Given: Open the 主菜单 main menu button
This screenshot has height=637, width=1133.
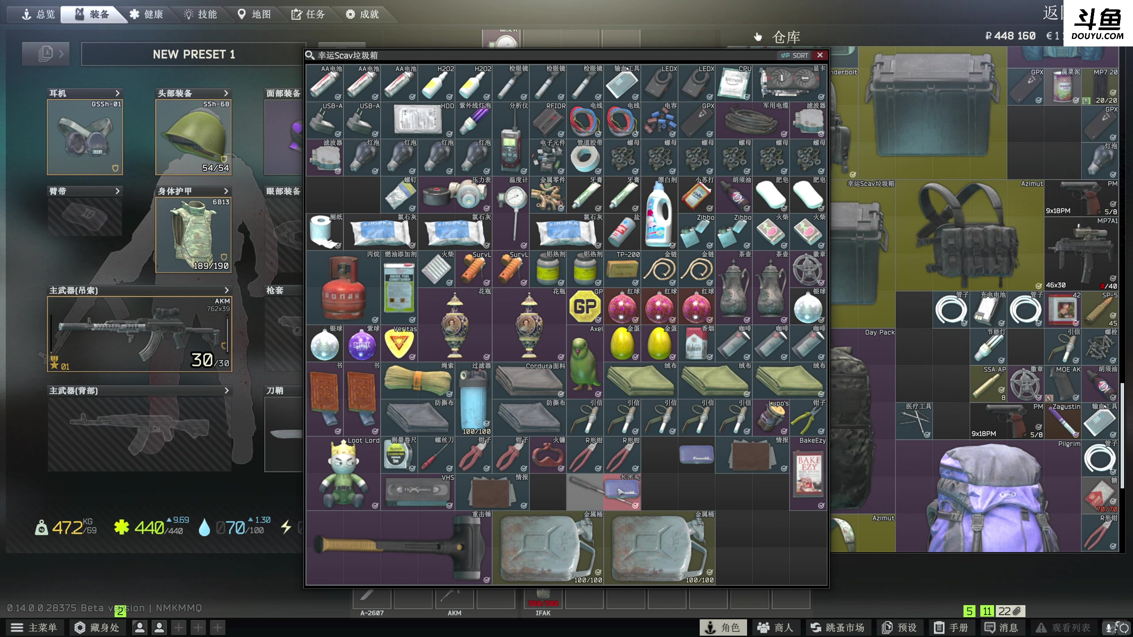Looking at the screenshot, I should point(35,628).
